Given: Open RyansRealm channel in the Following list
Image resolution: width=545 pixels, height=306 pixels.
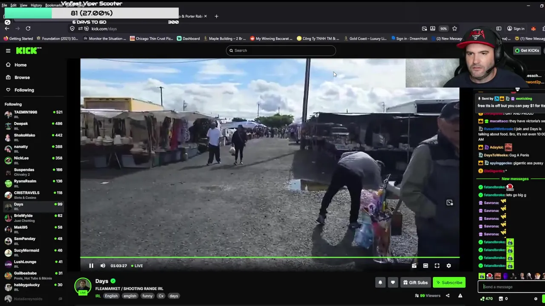Looking at the screenshot, I should [x=33, y=183].
